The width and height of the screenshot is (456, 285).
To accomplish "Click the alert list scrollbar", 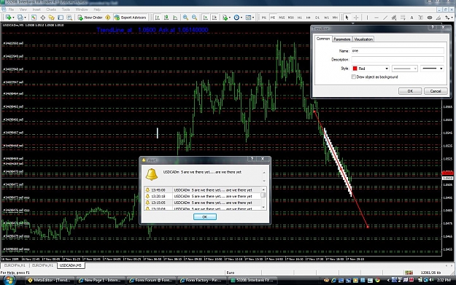I will point(263,198).
